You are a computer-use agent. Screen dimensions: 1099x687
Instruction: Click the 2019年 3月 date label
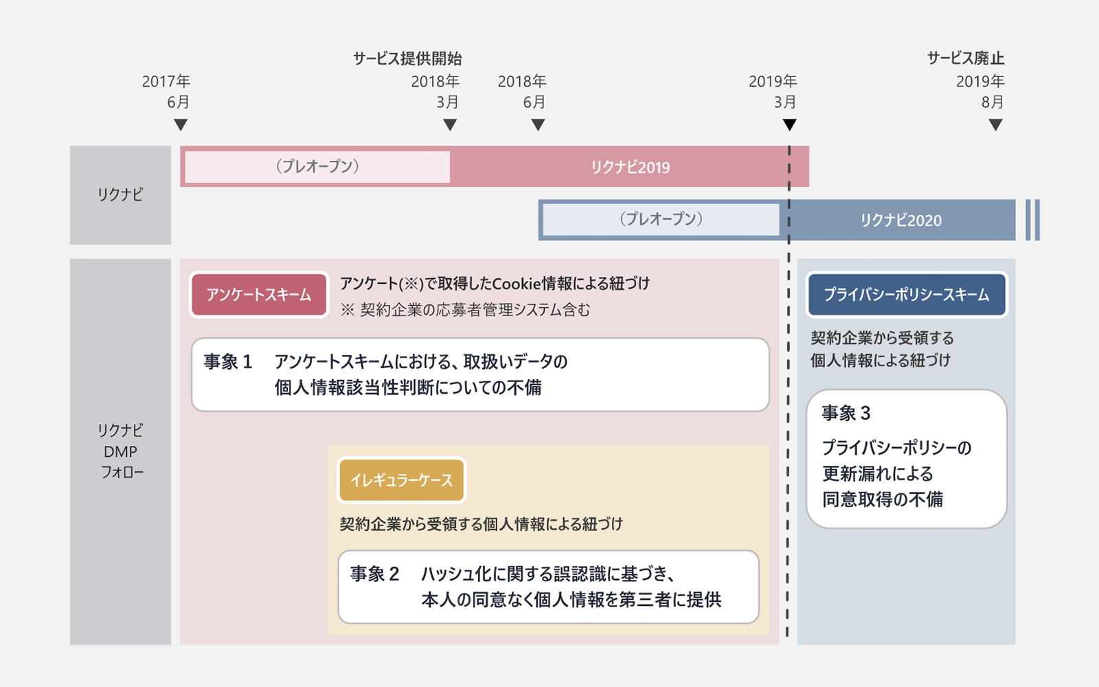coord(773,91)
